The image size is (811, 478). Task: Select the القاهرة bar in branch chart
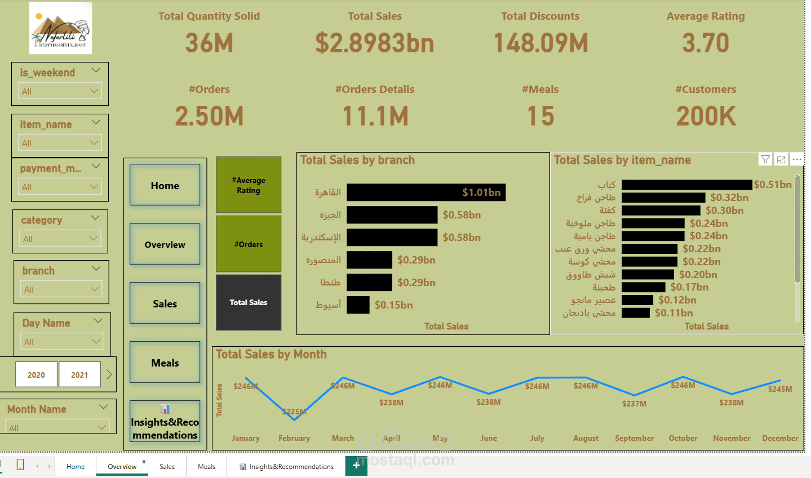pyautogui.click(x=426, y=192)
